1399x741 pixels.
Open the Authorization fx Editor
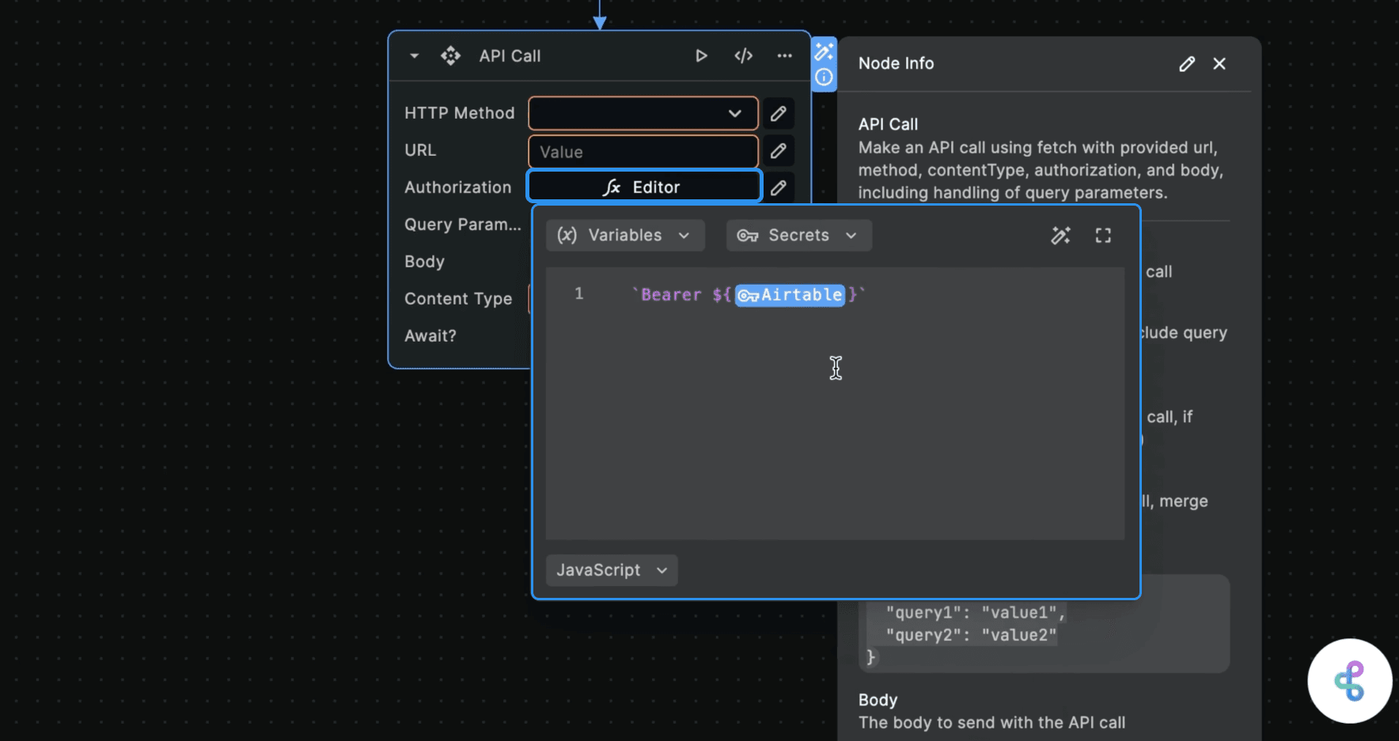pyautogui.click(x=643, y=187)
